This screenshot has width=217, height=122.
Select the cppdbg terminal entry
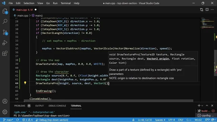pos(206,115)
